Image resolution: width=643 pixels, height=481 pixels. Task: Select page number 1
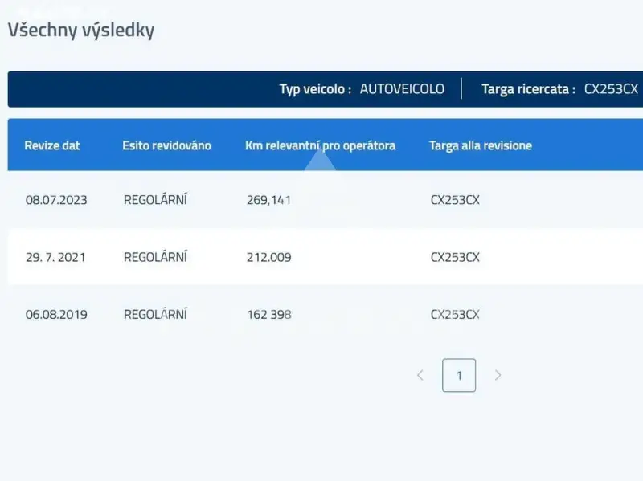(x=459, y=375)
